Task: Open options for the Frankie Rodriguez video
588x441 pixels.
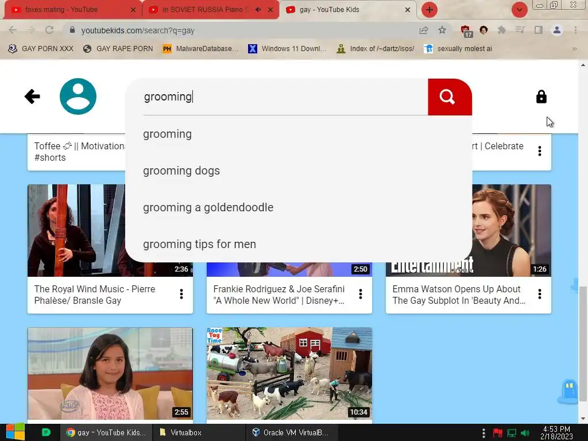Action: tap(361, 294)
